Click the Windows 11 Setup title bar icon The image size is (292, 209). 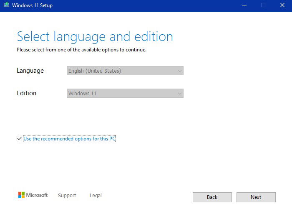tap(6, 5)
